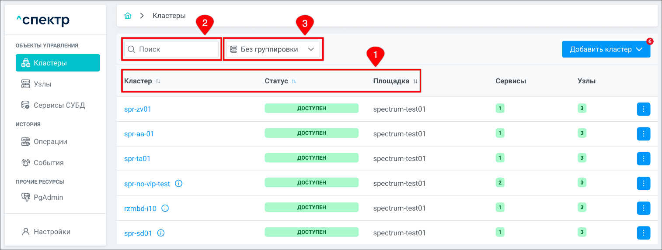Screen dimensions: 662x250
Task: Open События in the sidebar
Action: [x=49, y=163]
